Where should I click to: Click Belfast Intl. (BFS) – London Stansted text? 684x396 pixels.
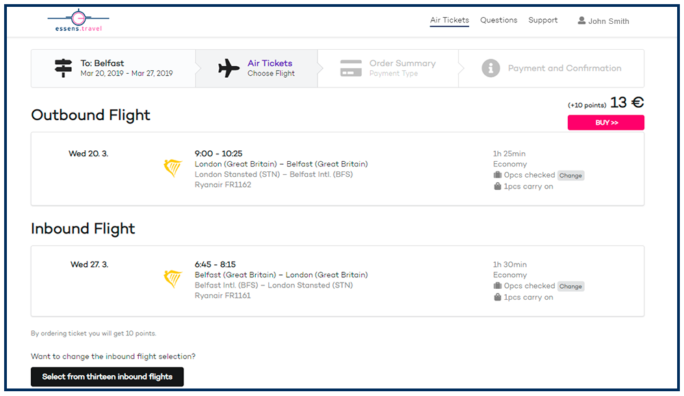274,285
